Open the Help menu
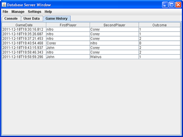Image resolution: width=183 pixels, height=137 pixels. point(48,12)
